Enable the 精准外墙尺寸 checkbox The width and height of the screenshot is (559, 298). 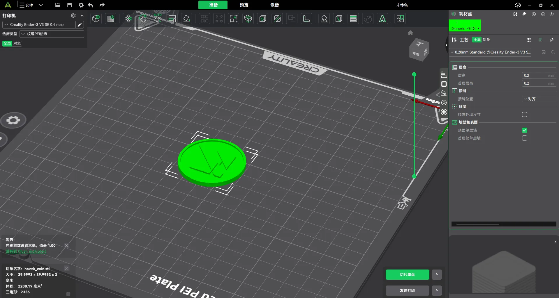tap(524, 115)
